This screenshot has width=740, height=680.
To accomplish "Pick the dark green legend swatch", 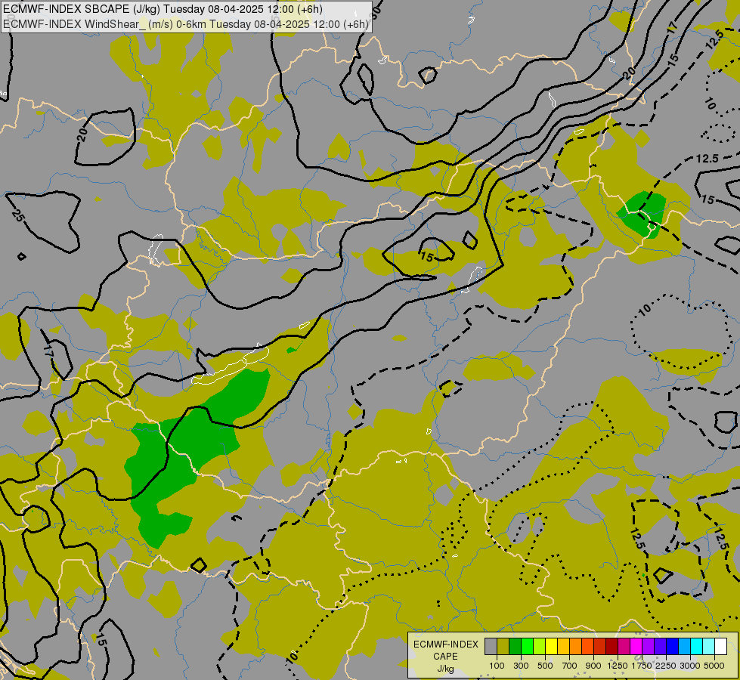I will pyautogui.click(x=515, y=647).
